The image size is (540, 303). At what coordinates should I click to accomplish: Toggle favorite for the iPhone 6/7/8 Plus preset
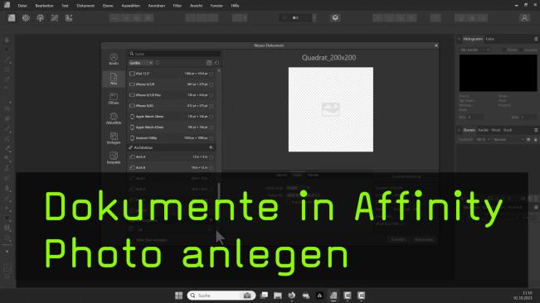click(212, 95)
